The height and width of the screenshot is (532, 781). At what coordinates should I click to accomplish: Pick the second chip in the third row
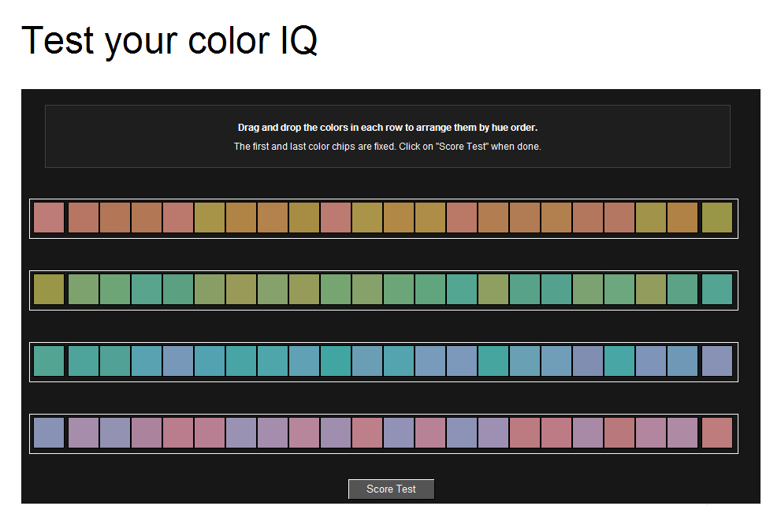tap(84, 361)
